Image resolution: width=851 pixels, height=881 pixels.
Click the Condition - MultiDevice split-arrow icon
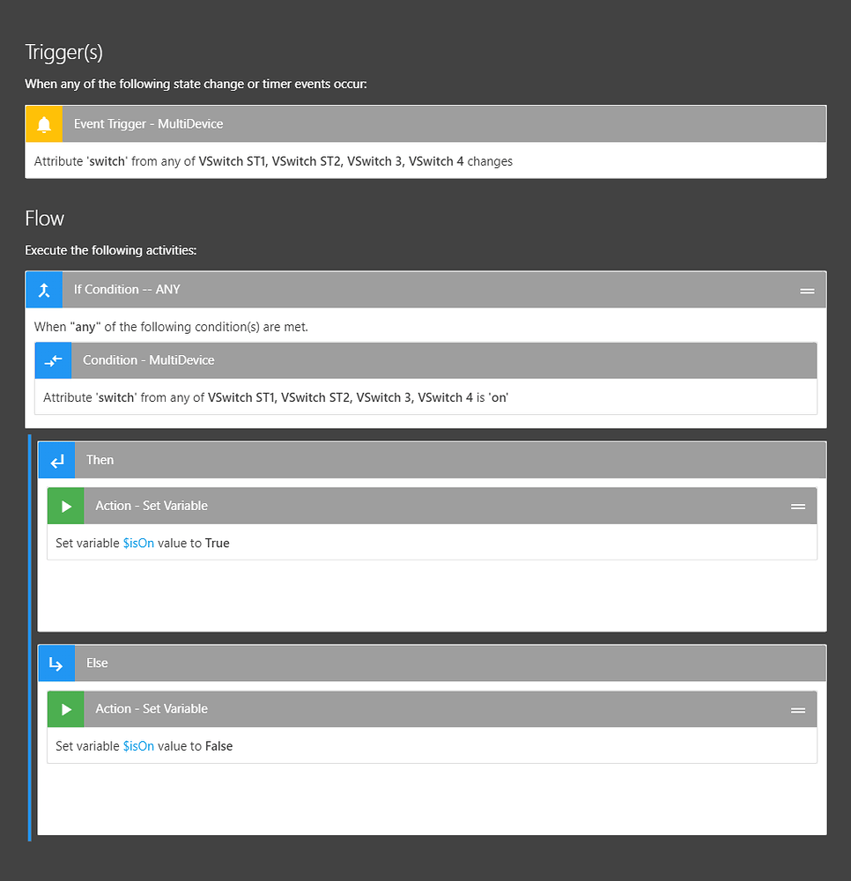click(x=52, y=360)
